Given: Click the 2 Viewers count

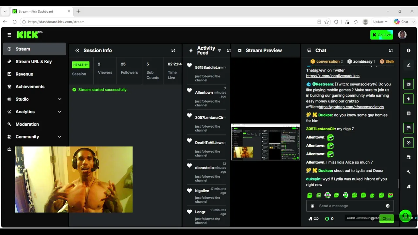Looking at the screenshot, I should (105, 68).
